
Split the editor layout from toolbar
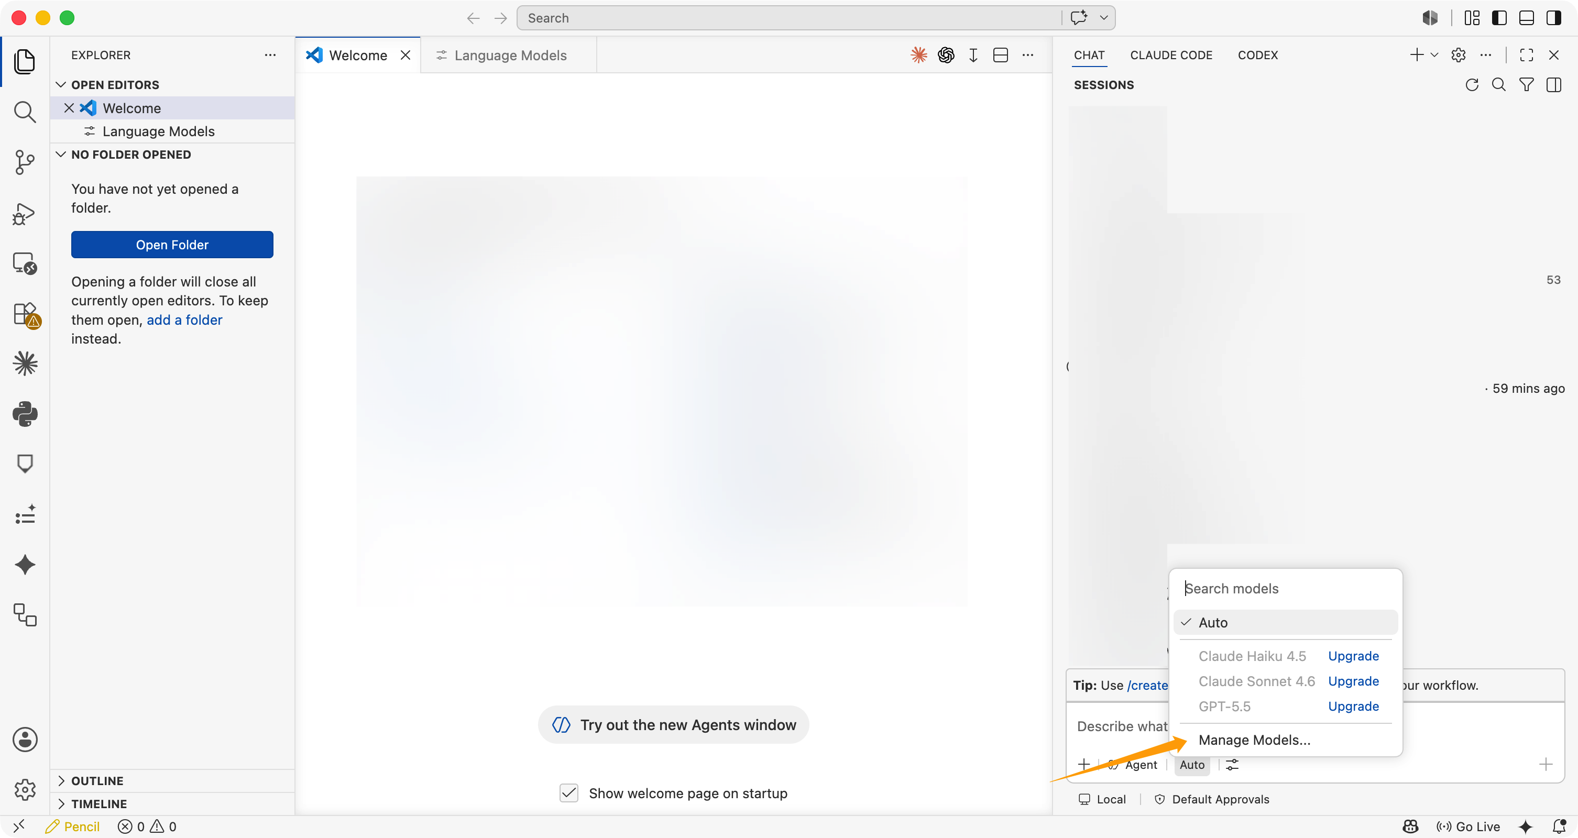click(1000, 55)
